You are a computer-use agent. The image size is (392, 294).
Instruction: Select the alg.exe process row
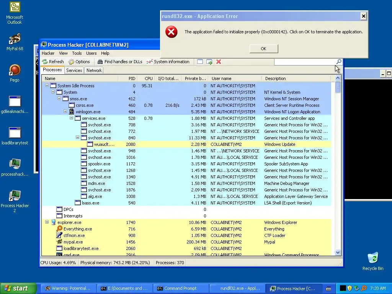point(186,196)
